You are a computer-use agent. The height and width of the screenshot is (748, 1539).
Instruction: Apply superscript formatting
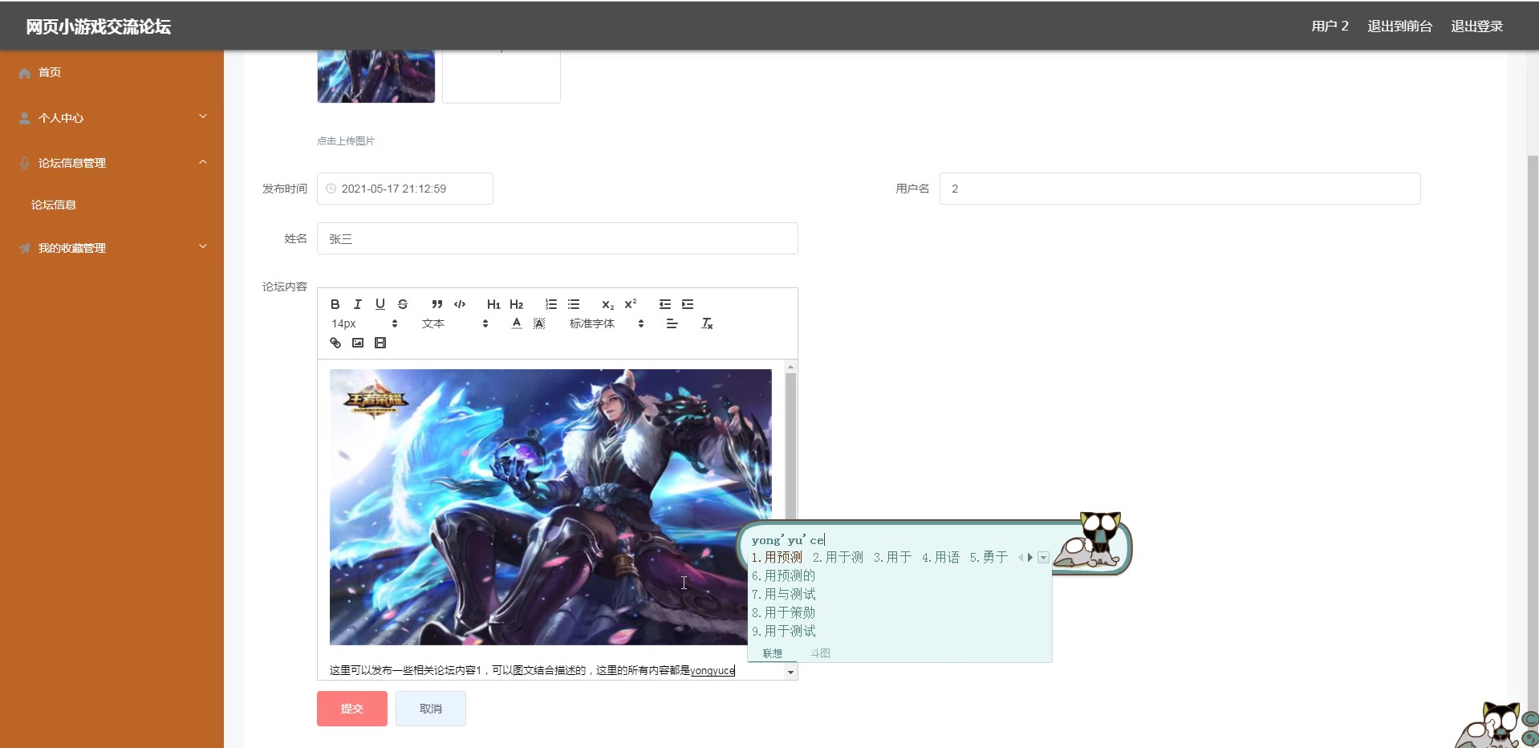click(x=631, y=304)
